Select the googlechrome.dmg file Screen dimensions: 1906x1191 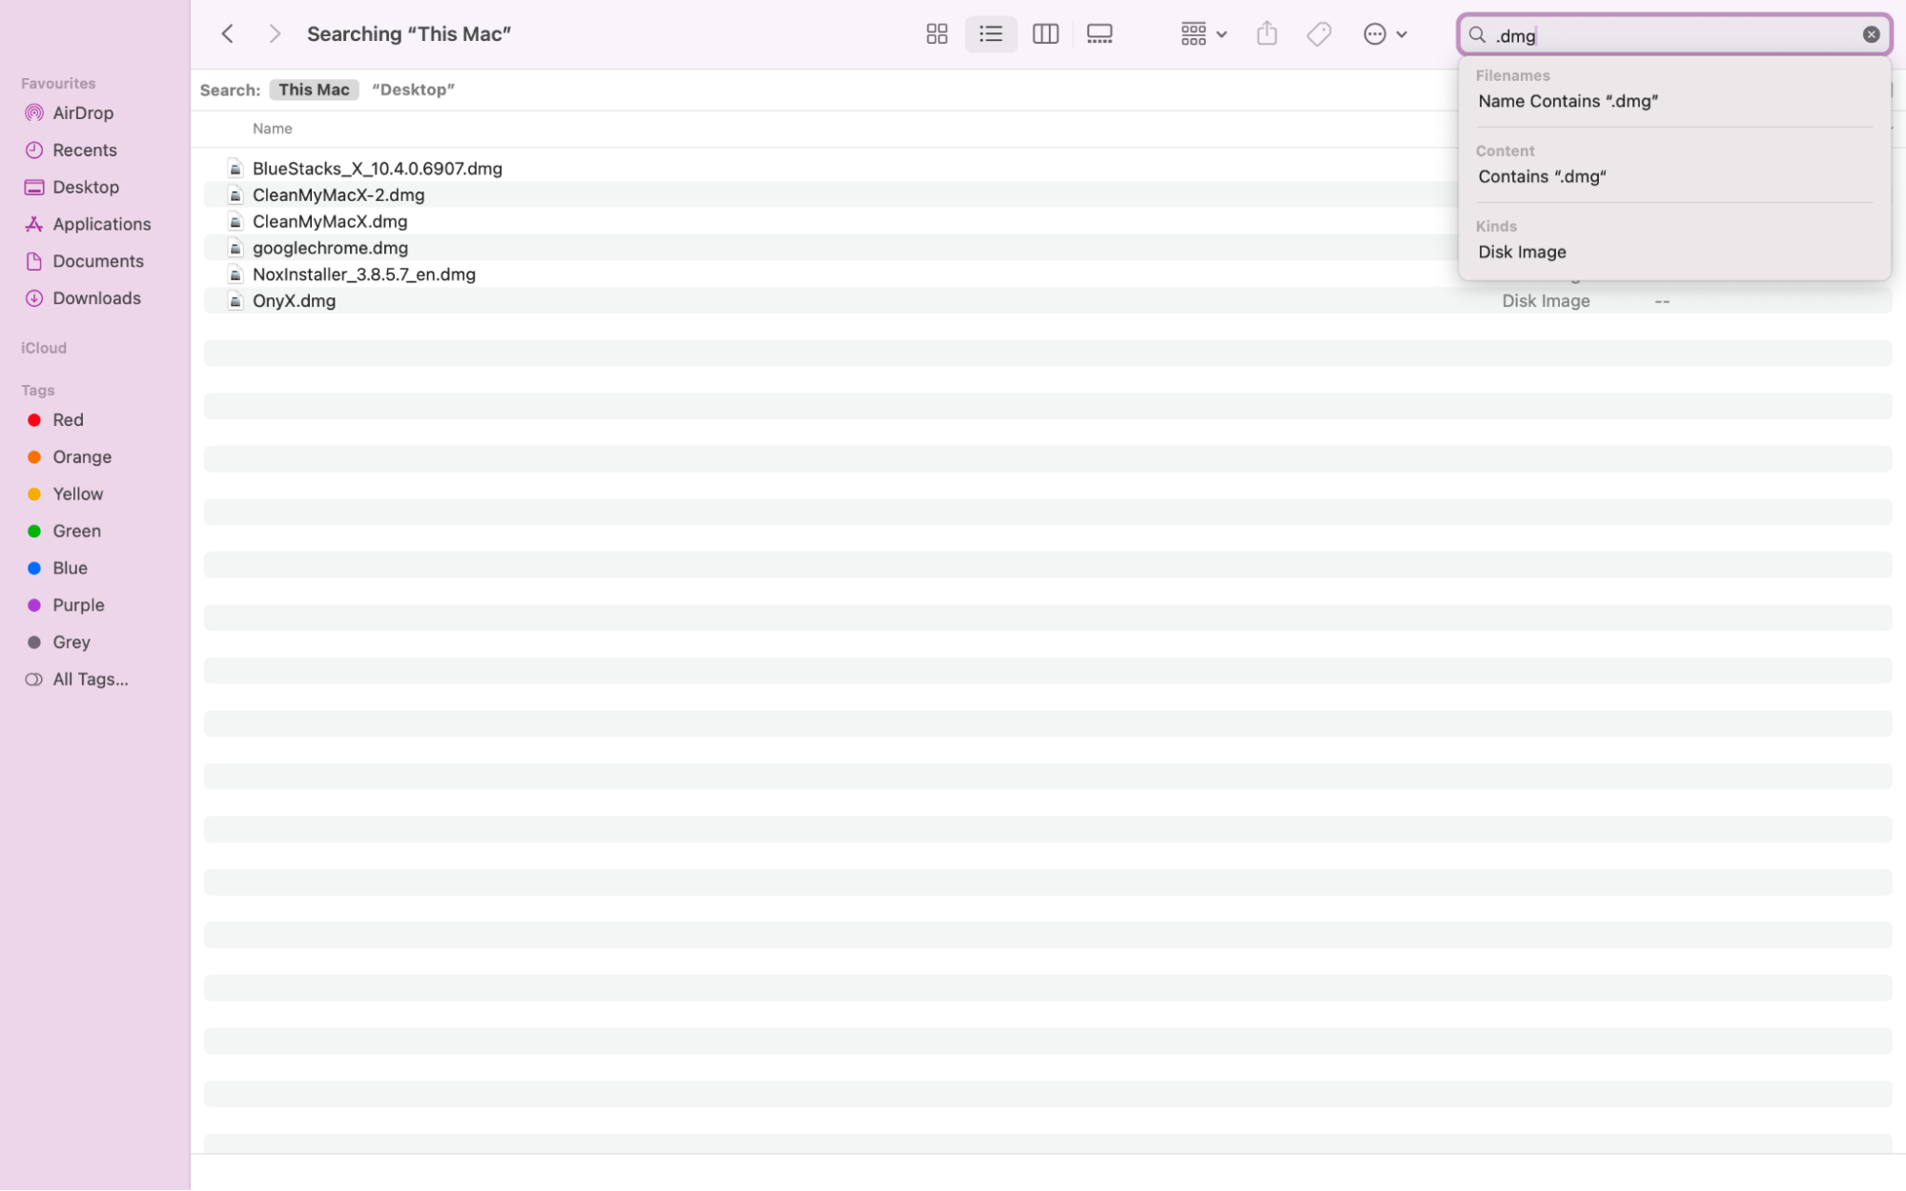tap(330, 248)
